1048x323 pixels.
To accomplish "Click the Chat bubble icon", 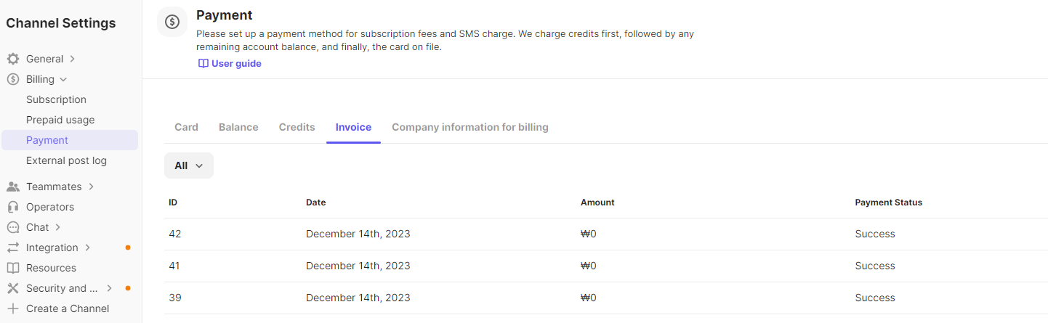I will tap(13, 227).
